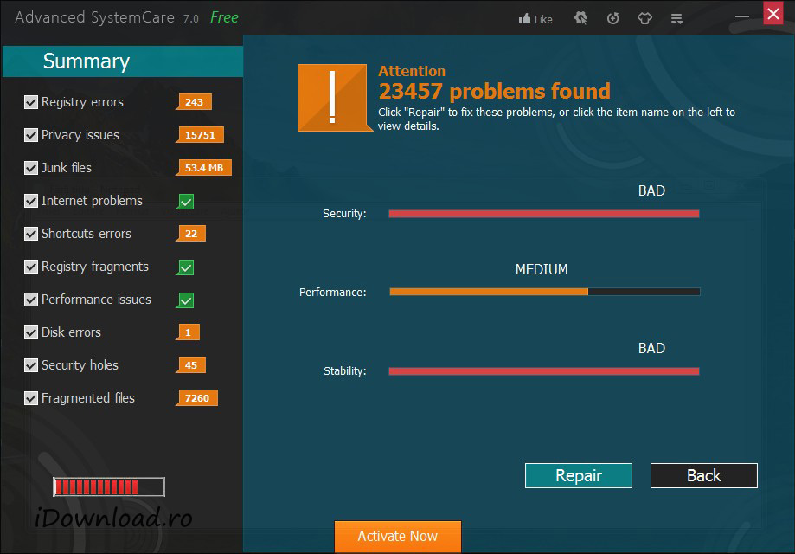This screenshot has height=554, width=795.
Task: Open Privacy issues details
Action: (x=80, y=135)
